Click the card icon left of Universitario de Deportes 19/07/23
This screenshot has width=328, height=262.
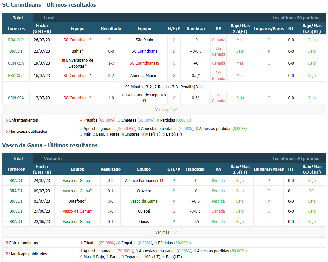(63, 60)
